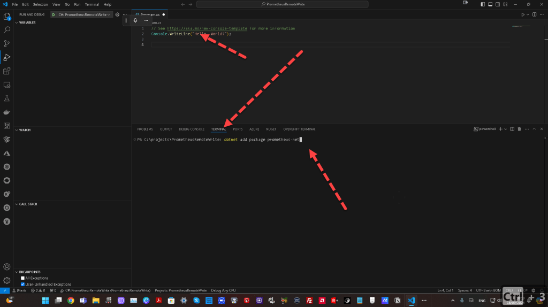Click Projects: PrometheusRemoteWrite status item
This screenshot has height=307, width=548.
coord(181,290)
